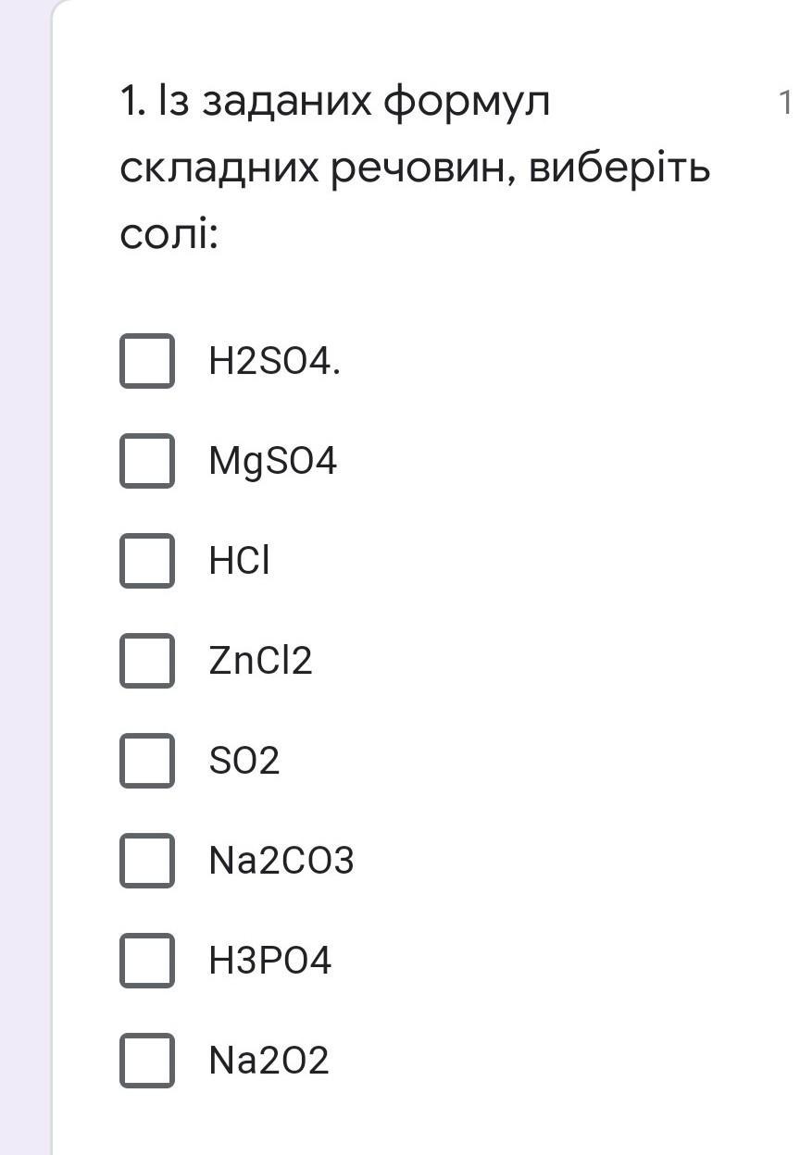The image size is (800, 1155).
Task: Tick the Na2O2 checkbox
Action: (x=146, y=1061)
